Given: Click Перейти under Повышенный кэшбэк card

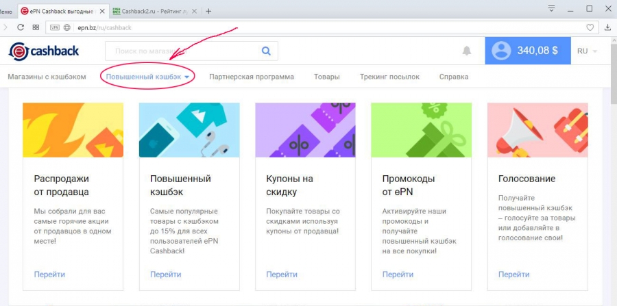Looking at the screenshot, I should click(166, 275).
